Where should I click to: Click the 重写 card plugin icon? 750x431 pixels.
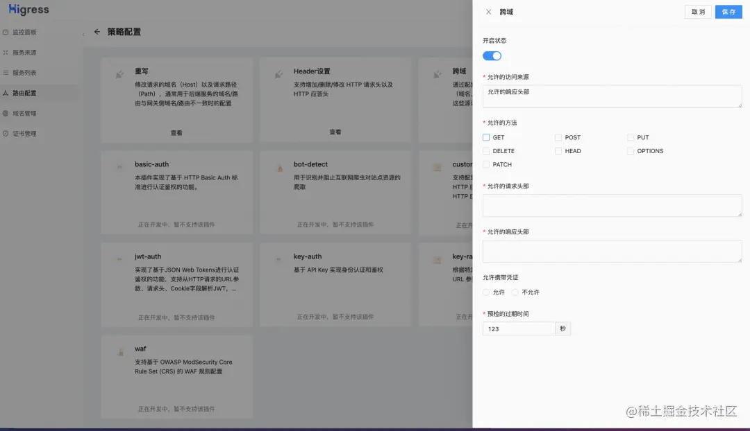[x=119, y=74]
